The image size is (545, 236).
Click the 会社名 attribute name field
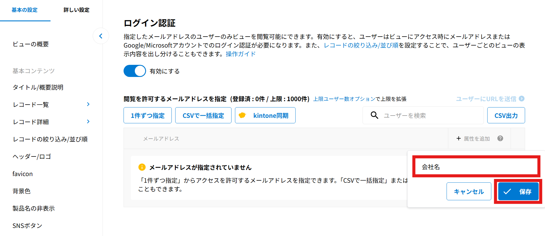476,167
